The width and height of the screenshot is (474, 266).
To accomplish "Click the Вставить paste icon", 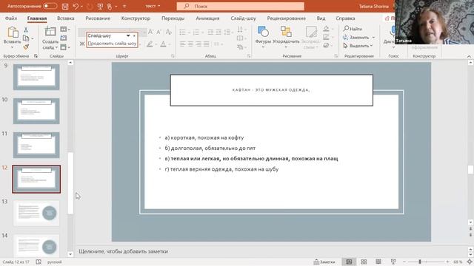I will [x=13, y=32].
